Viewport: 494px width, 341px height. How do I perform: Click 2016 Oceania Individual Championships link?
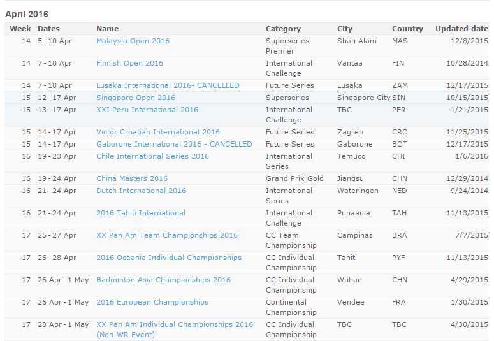coord(168,258)
